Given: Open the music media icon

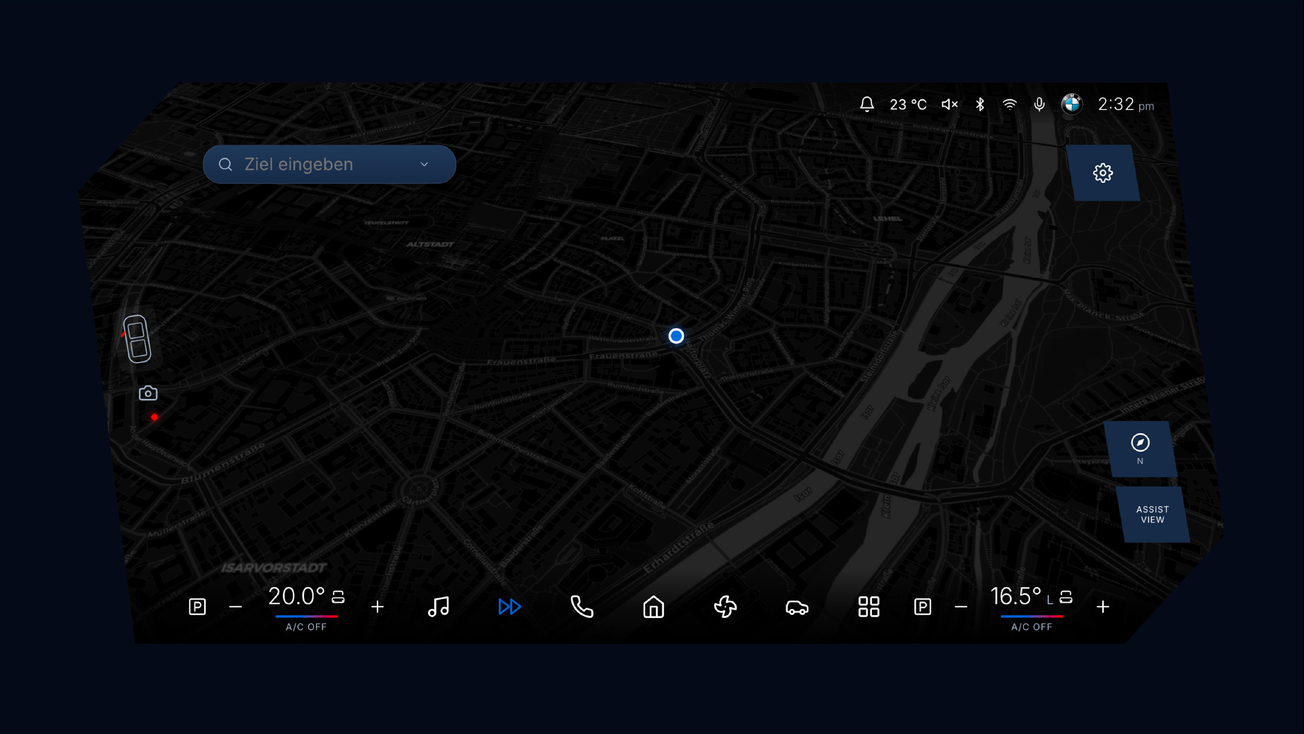Looking at the screenshot, I should pyautogui.click(x=439, y=606).
